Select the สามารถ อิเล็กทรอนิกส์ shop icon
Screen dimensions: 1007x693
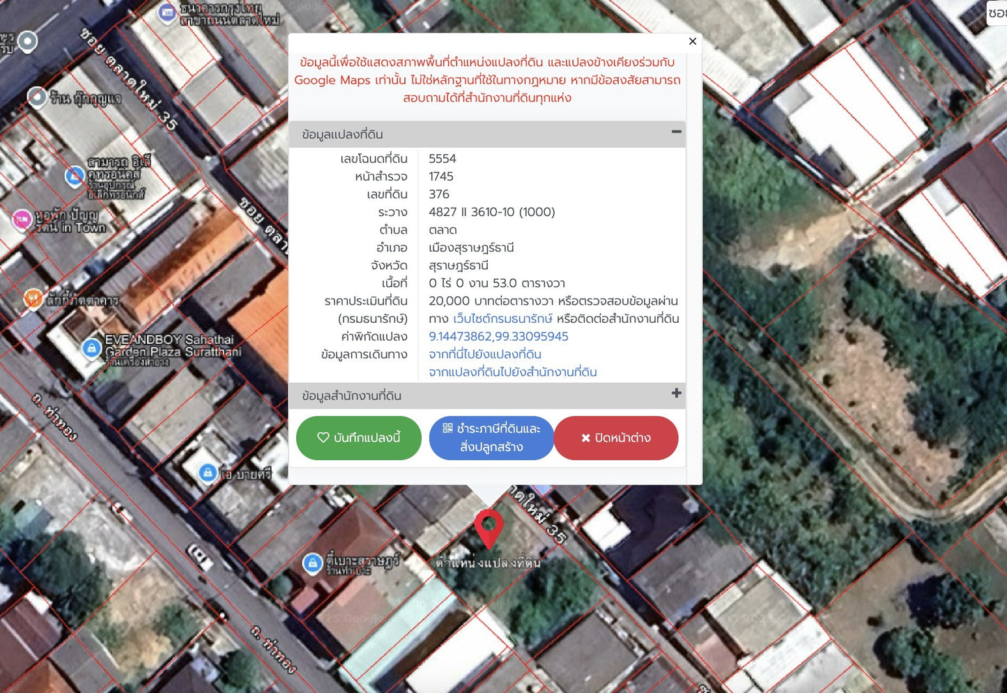(75, 176)
